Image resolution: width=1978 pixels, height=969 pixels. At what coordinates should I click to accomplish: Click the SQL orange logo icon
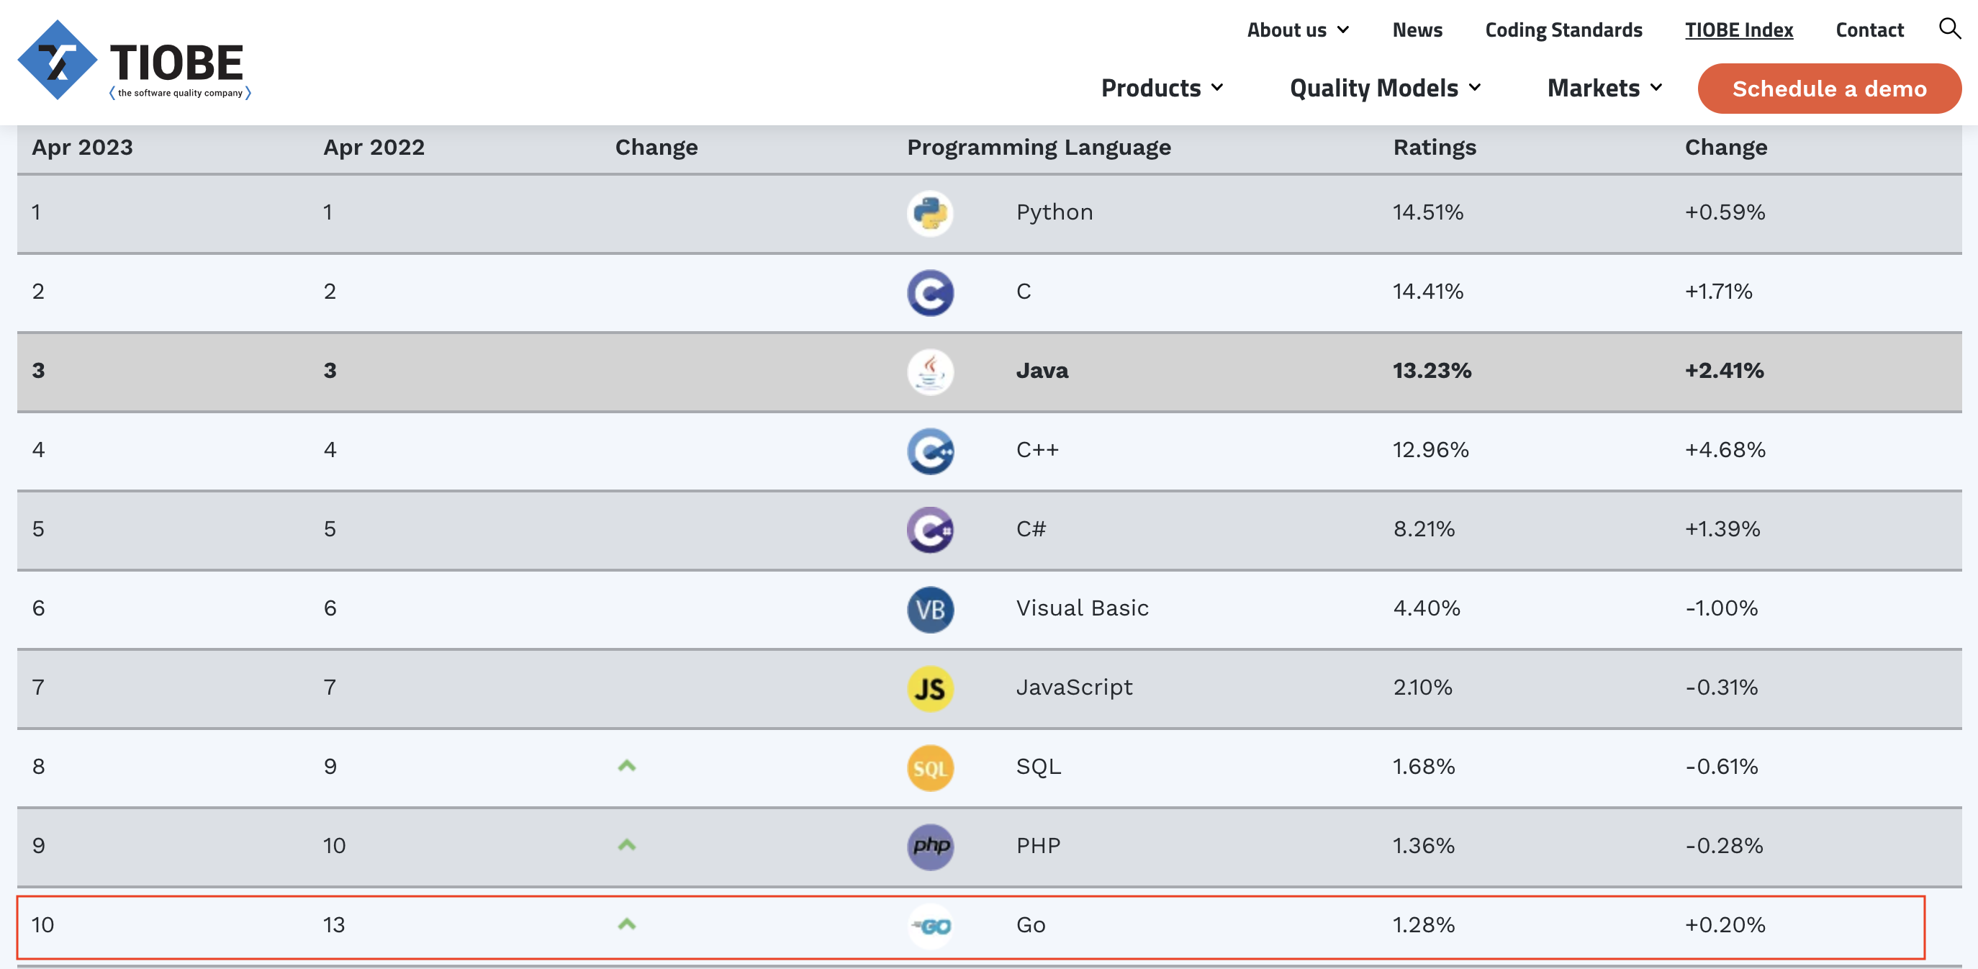click(930, 767)
